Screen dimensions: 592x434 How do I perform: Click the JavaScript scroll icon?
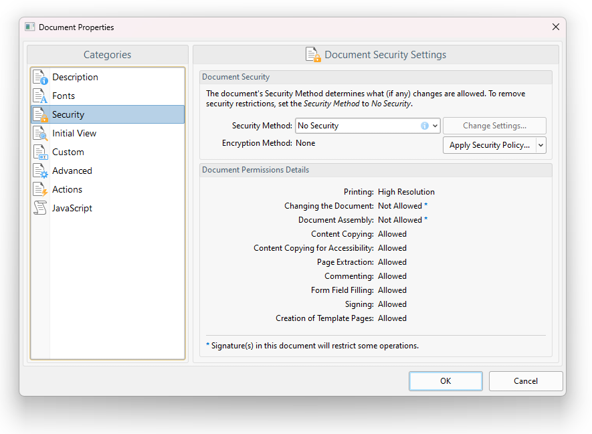click(40, 208)
